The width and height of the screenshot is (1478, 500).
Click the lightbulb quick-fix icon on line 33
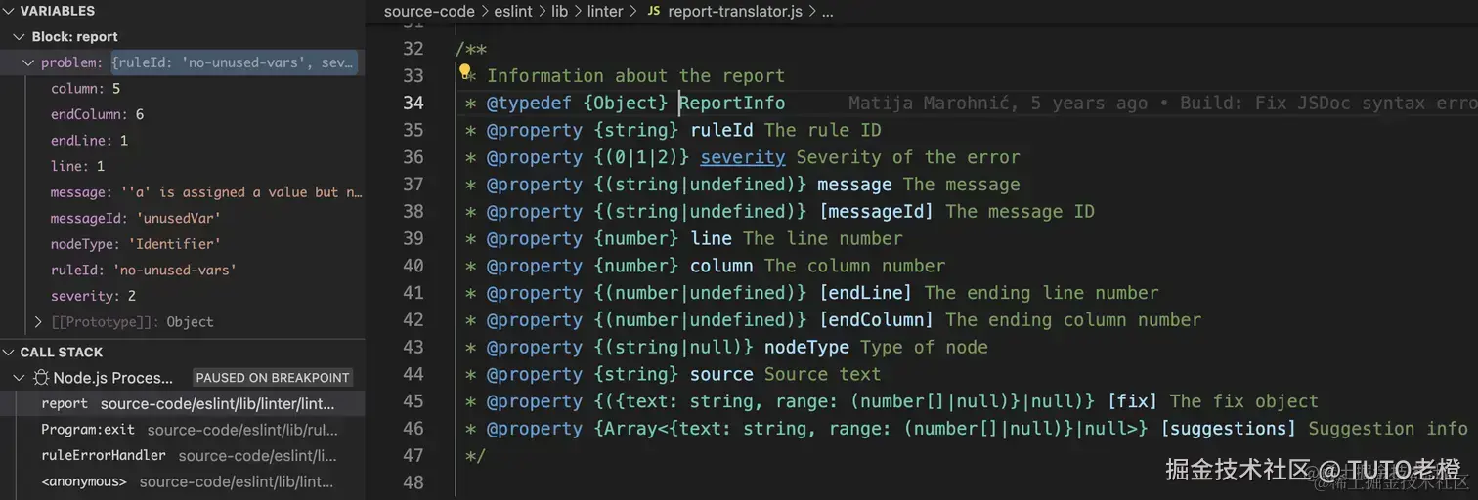[466, 72]
